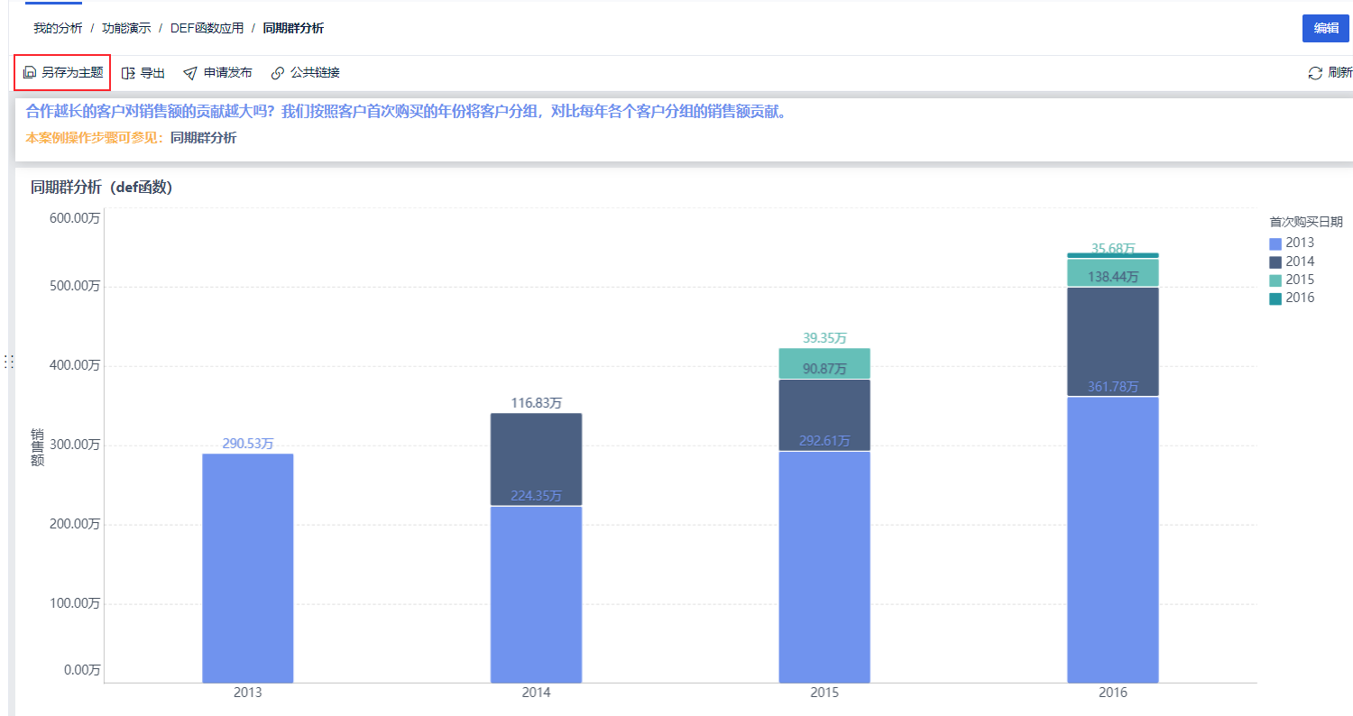
Task: Click the 2014 legend color swatch
Action: point(1275,262)
